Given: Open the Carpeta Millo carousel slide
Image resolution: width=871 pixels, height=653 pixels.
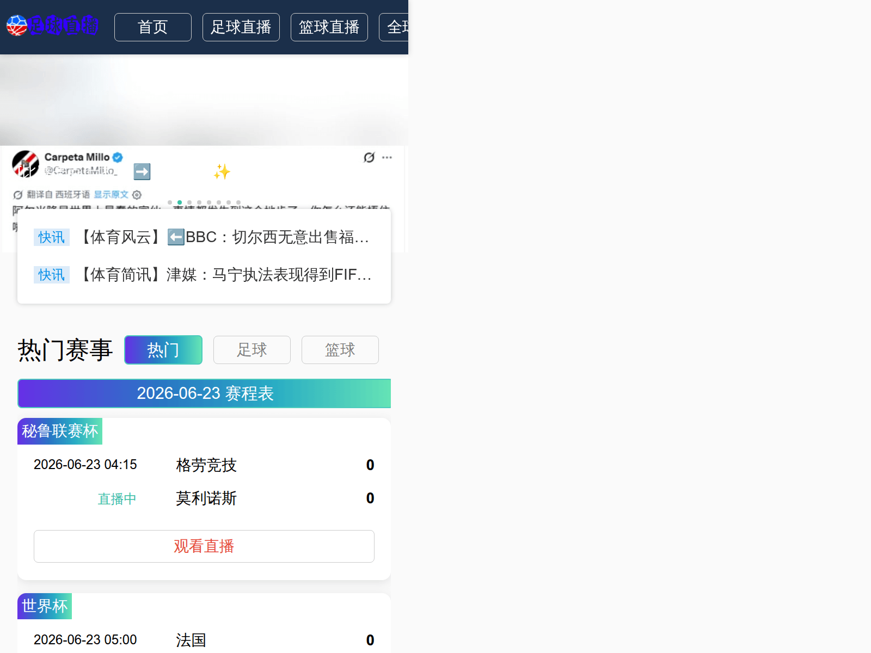Looking at the screenshot, I should [x=204, y=153].
